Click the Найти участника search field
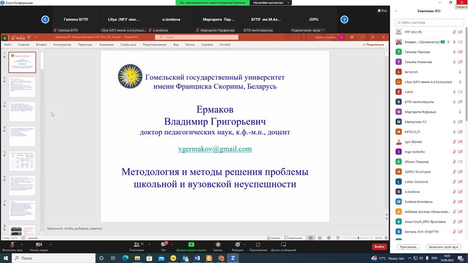468x263 pixels. pos(429,23)
